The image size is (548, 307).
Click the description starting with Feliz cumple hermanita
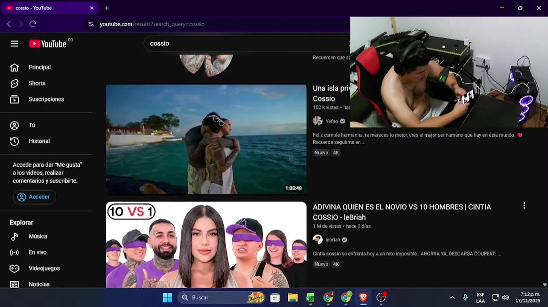417,139
